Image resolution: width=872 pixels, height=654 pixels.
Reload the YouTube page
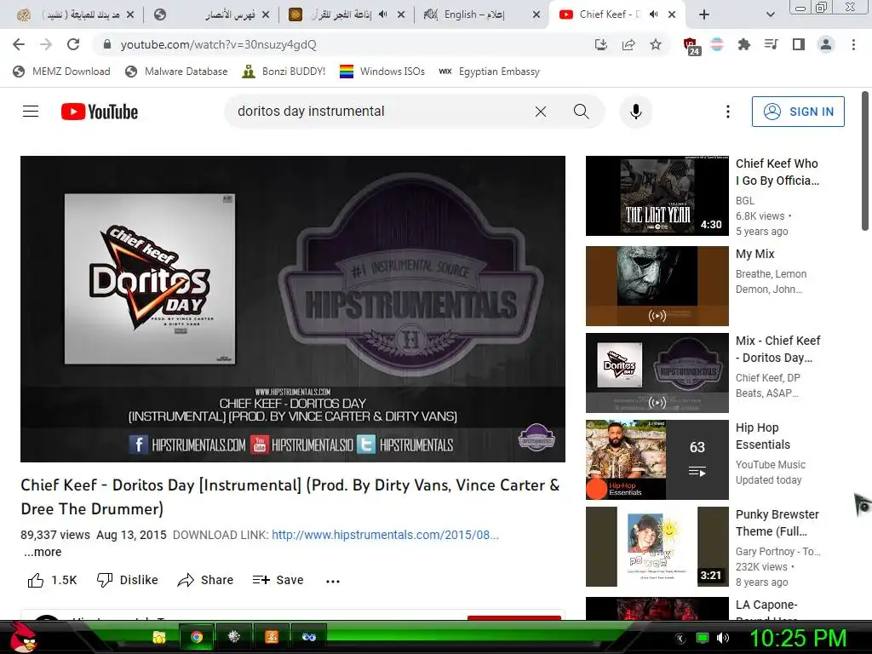tap(73, 44)
